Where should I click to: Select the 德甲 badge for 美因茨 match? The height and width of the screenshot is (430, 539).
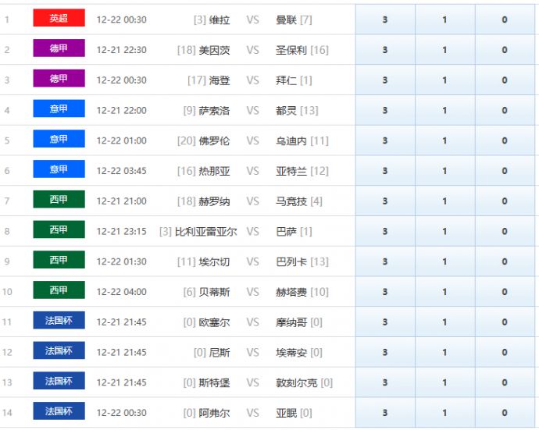point(59,48)
